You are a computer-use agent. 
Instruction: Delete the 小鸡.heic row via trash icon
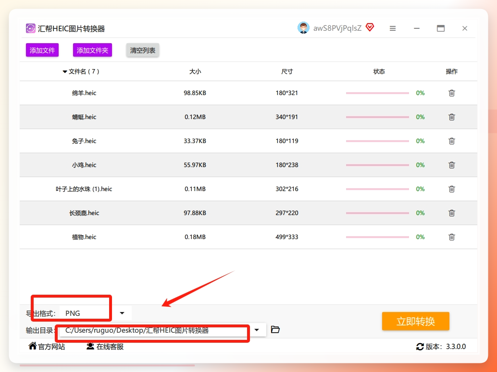click(452, 165)
